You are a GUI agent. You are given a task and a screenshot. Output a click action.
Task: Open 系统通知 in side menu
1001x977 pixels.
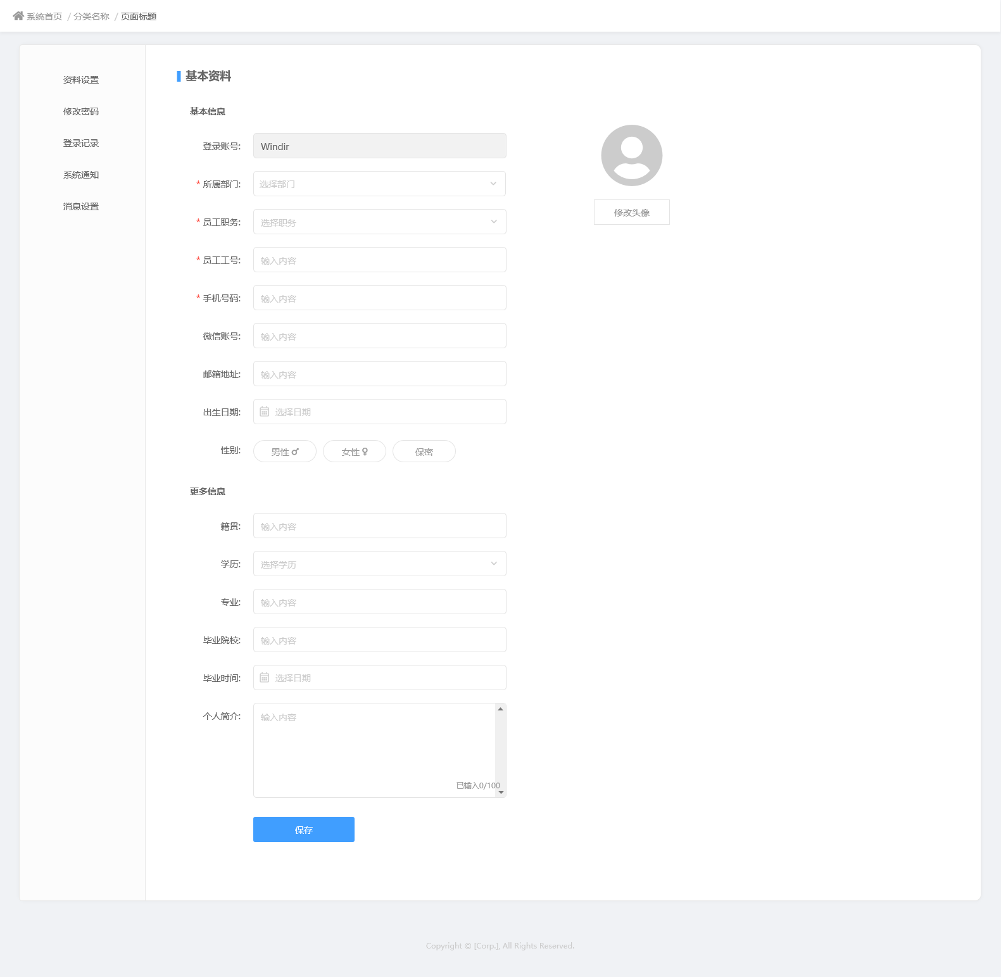click(81, 175)
